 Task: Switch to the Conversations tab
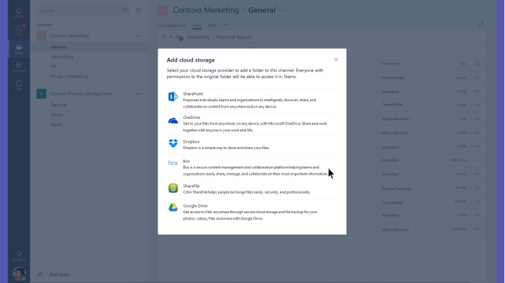point(171,25)
